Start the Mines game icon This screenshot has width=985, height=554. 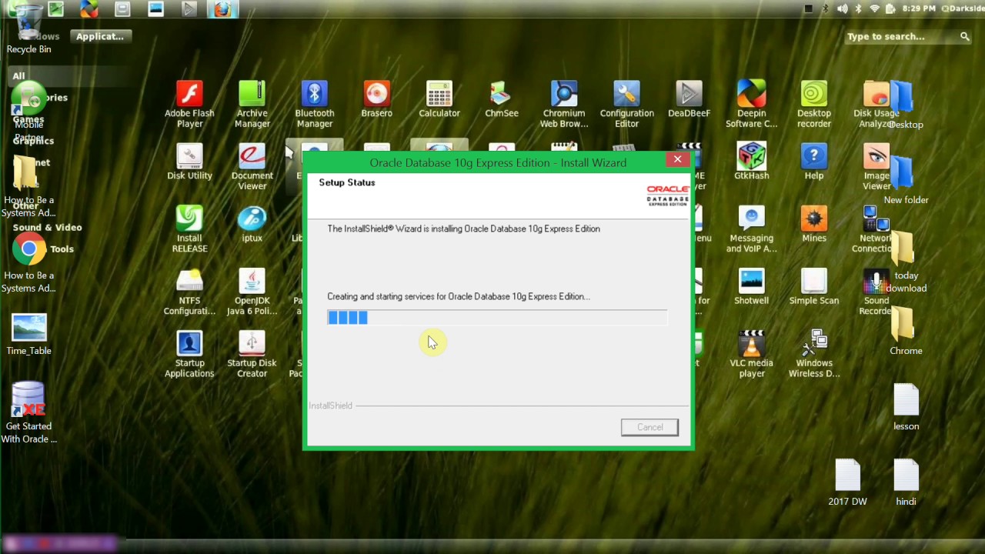coord(813,219)
